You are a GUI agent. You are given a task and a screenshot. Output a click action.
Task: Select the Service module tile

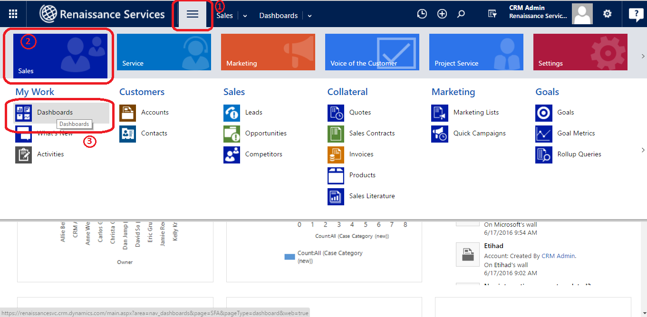click(x=164, y=52)
